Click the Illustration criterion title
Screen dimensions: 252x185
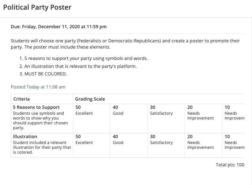coord(25,137)
